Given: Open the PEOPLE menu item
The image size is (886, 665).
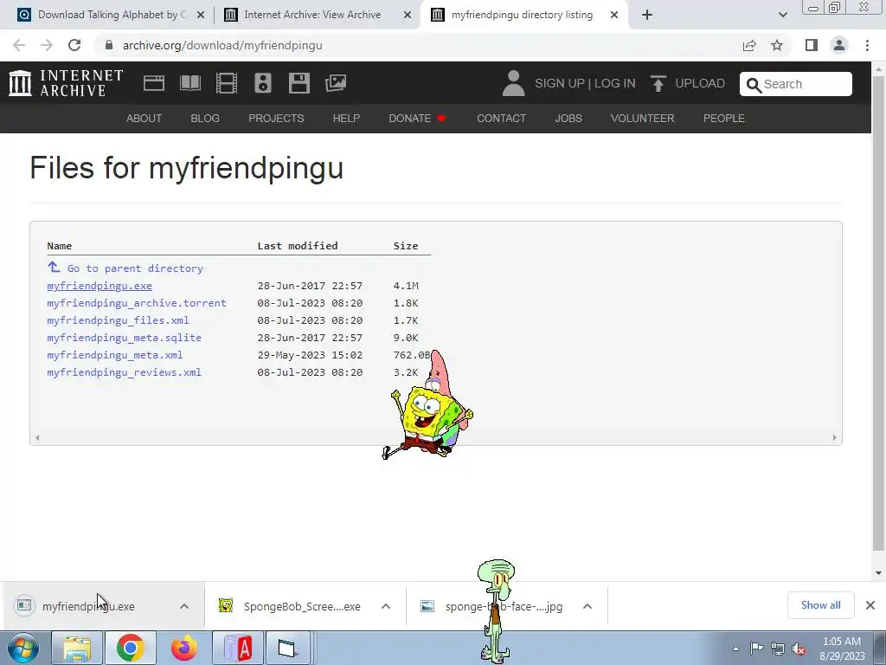Looking at the screenshot, I should [x=724, y=118].
